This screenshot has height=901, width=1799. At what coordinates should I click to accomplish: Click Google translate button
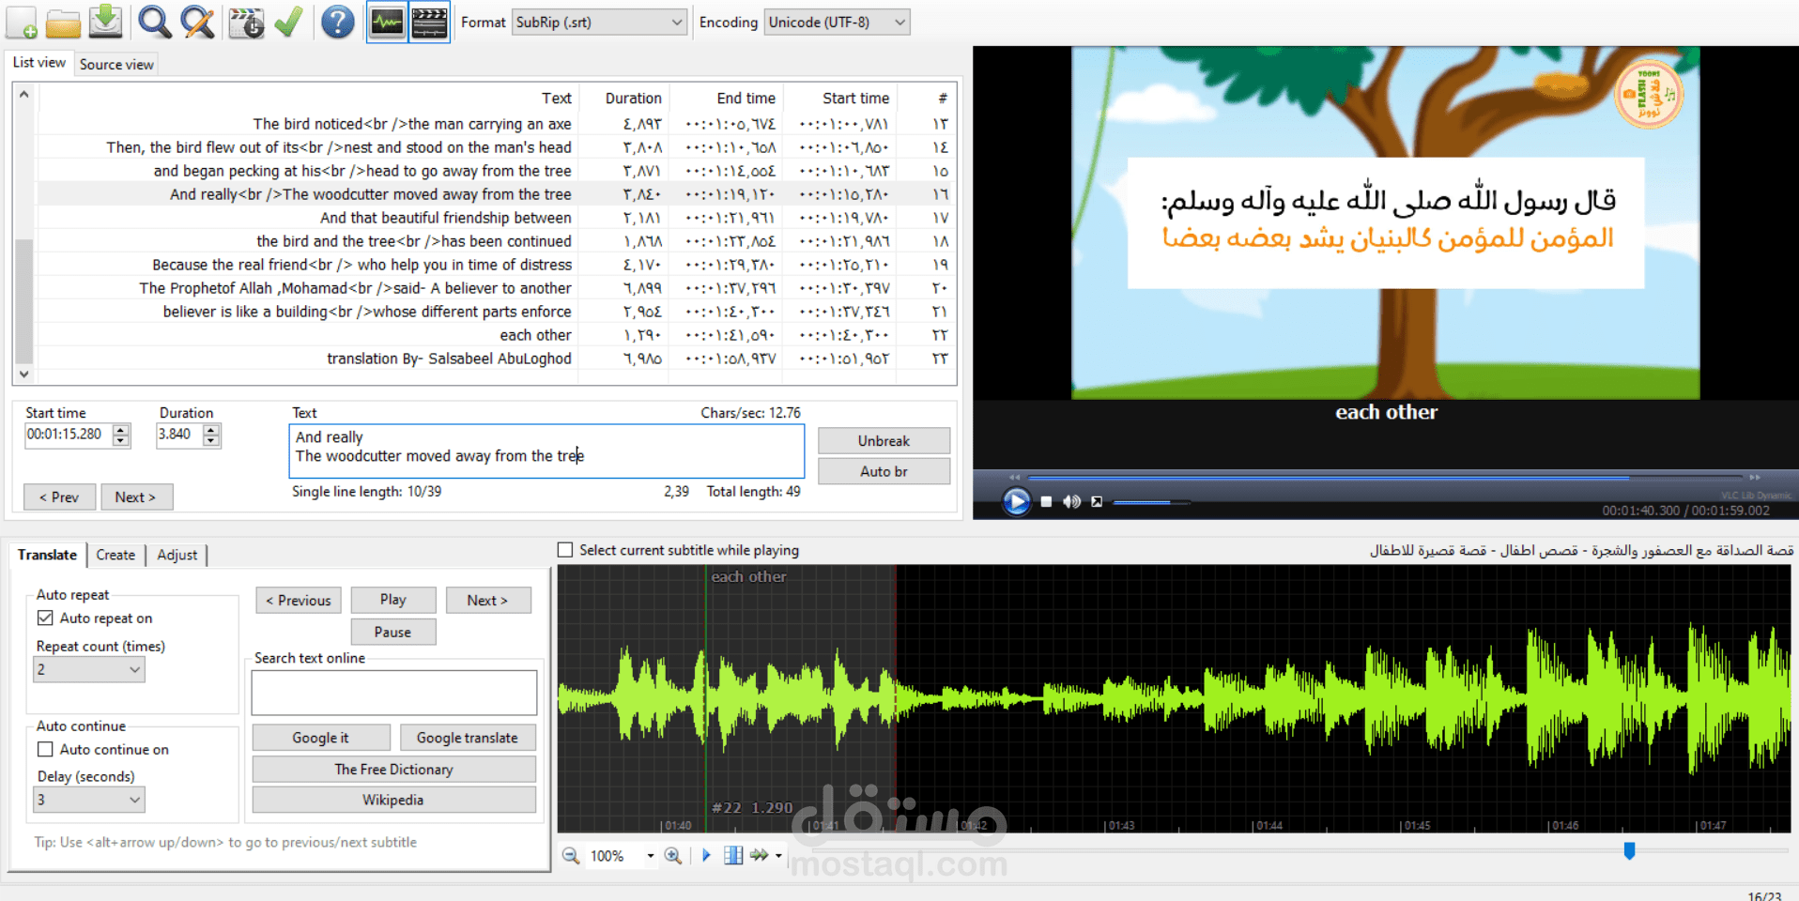[x=468, y=738]
